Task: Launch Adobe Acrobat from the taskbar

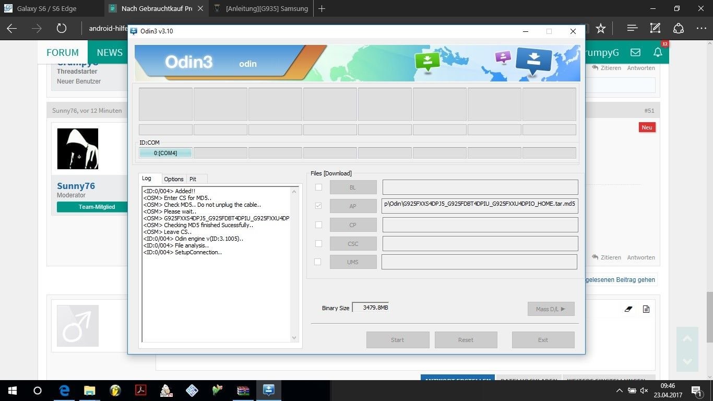Action: point(141,391)
